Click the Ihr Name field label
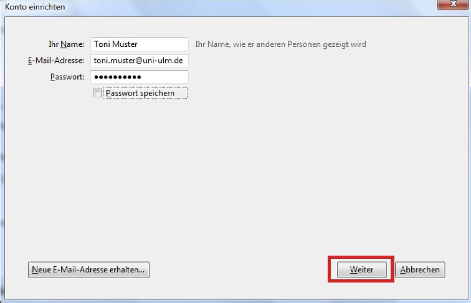The height and width of the screenshot is (303, 471). point(66,44)
